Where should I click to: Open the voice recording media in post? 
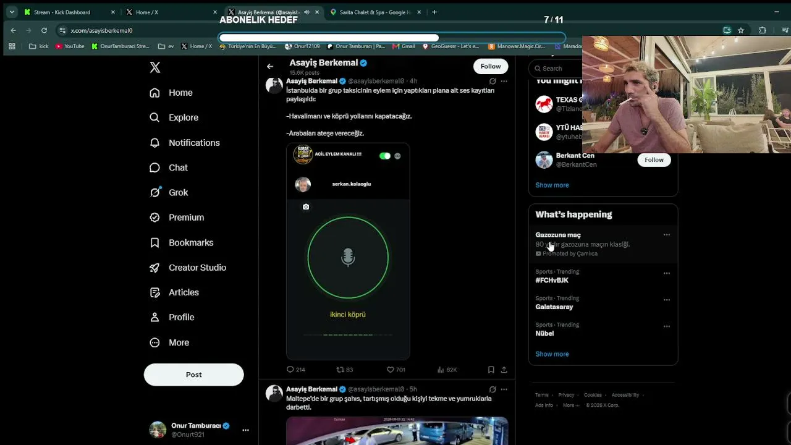click(348, 252)
